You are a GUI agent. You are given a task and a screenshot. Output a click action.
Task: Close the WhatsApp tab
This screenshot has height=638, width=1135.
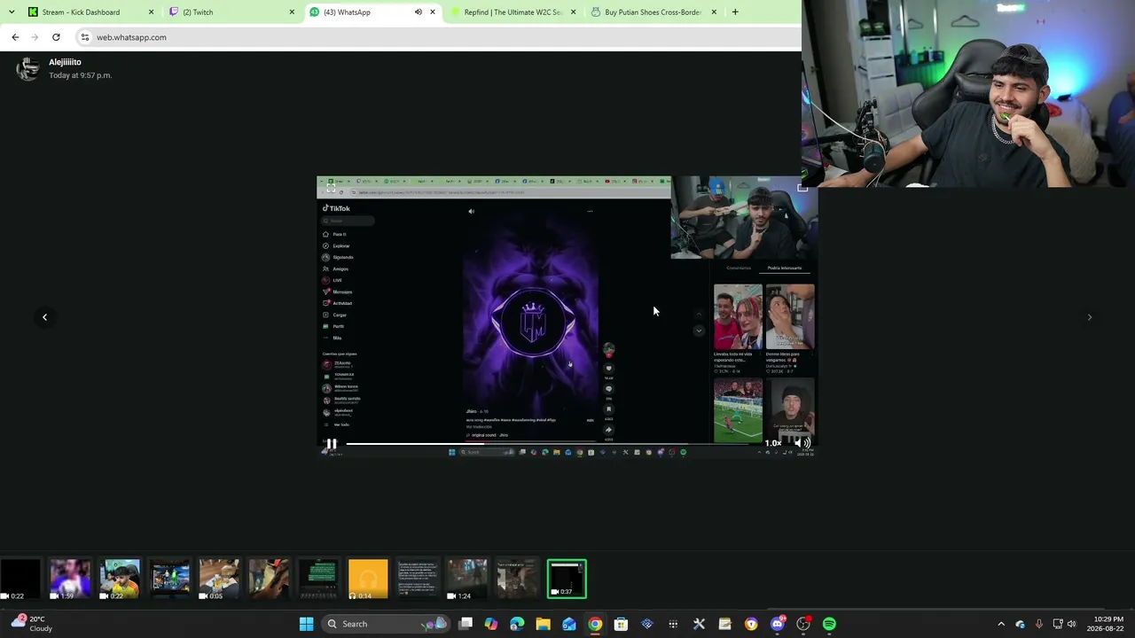pos(433,12)
